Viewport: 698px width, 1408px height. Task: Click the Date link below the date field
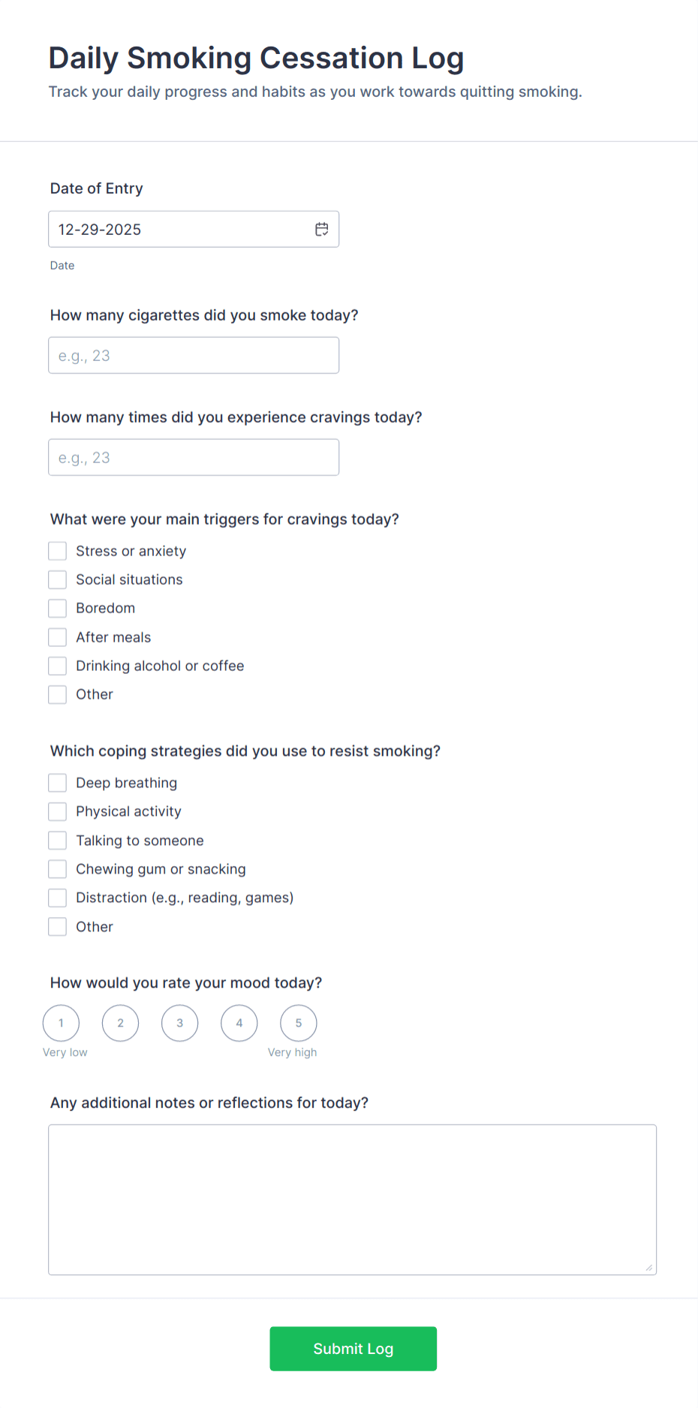click(62, 265)
